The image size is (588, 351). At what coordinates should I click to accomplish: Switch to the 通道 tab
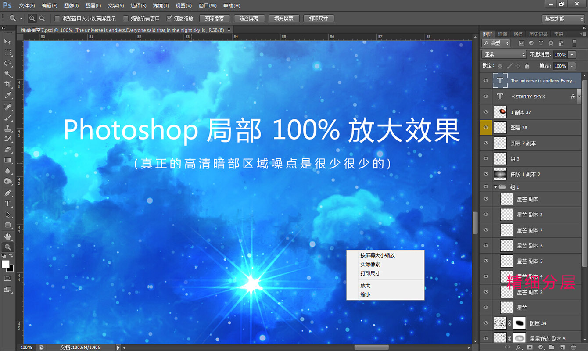(502, 34)
